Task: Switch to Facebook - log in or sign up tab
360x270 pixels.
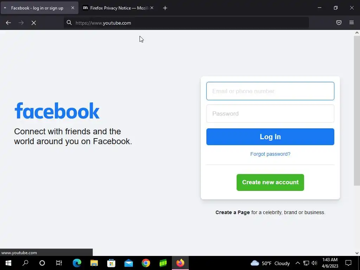Action: coord(39,8)
